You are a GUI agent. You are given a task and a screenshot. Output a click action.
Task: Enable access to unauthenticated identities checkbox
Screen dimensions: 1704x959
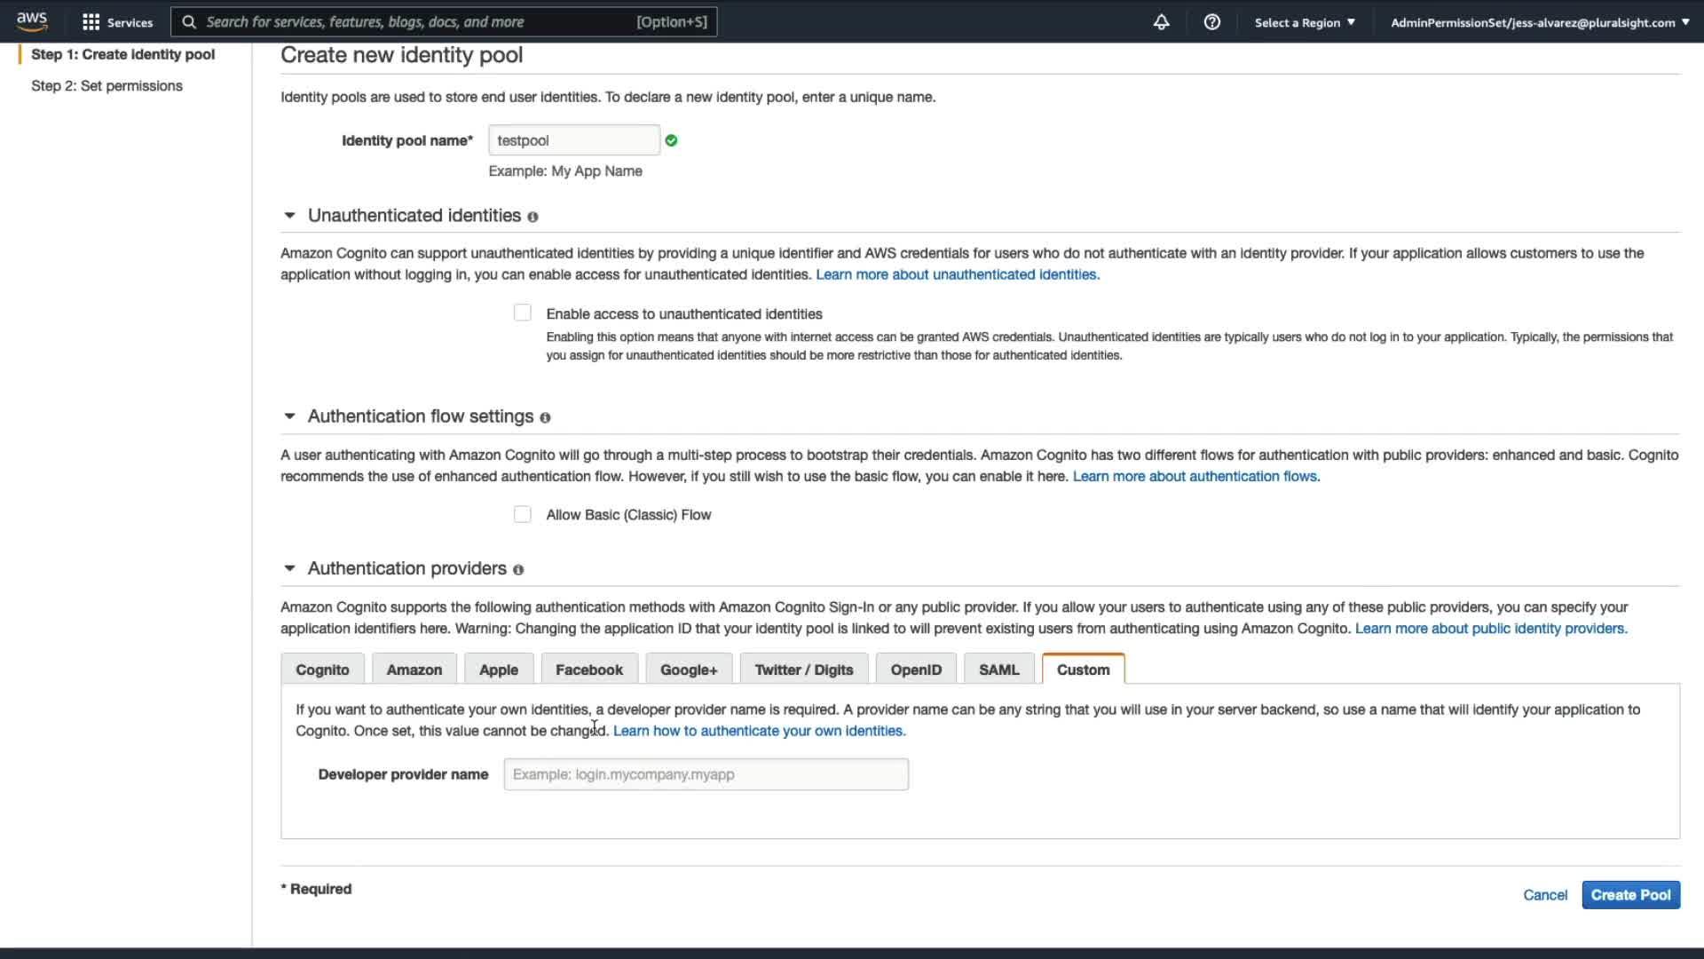[523, 313]
